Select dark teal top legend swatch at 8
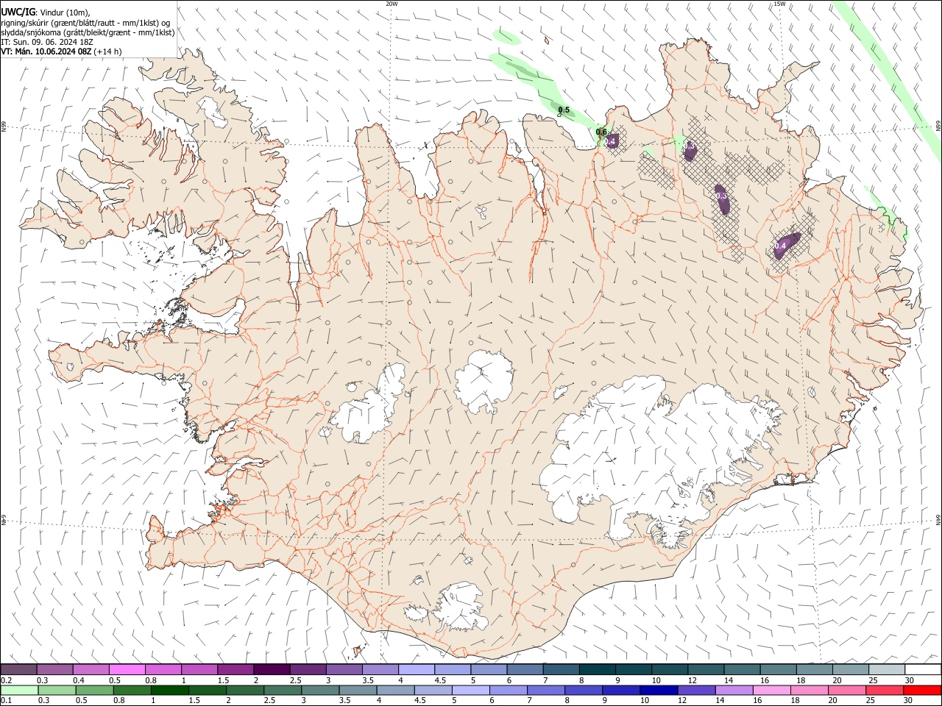The height and width of the screenshot is (706, 942). [x=596, y=670]
